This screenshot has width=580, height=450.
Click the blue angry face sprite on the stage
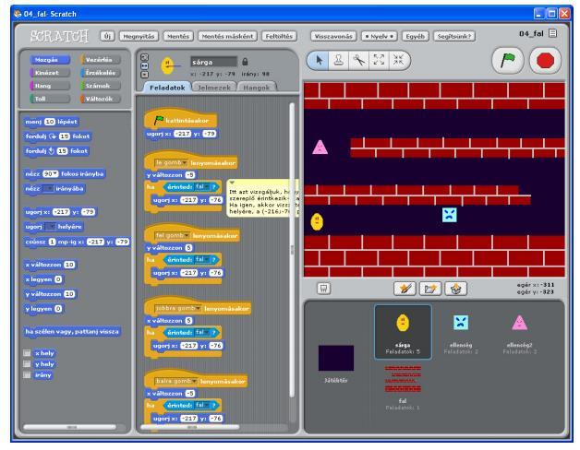[450, 215]
